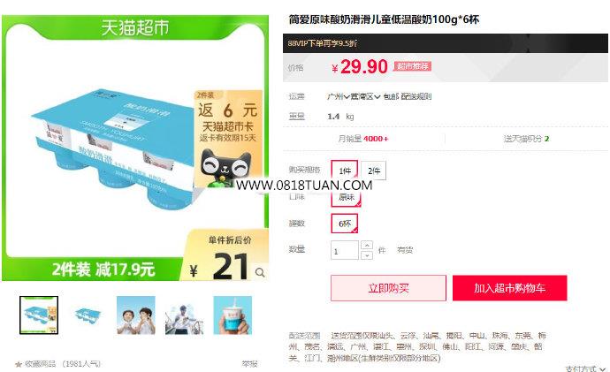
Task: Open the 配送规则 link
Action: click(416, 96)
